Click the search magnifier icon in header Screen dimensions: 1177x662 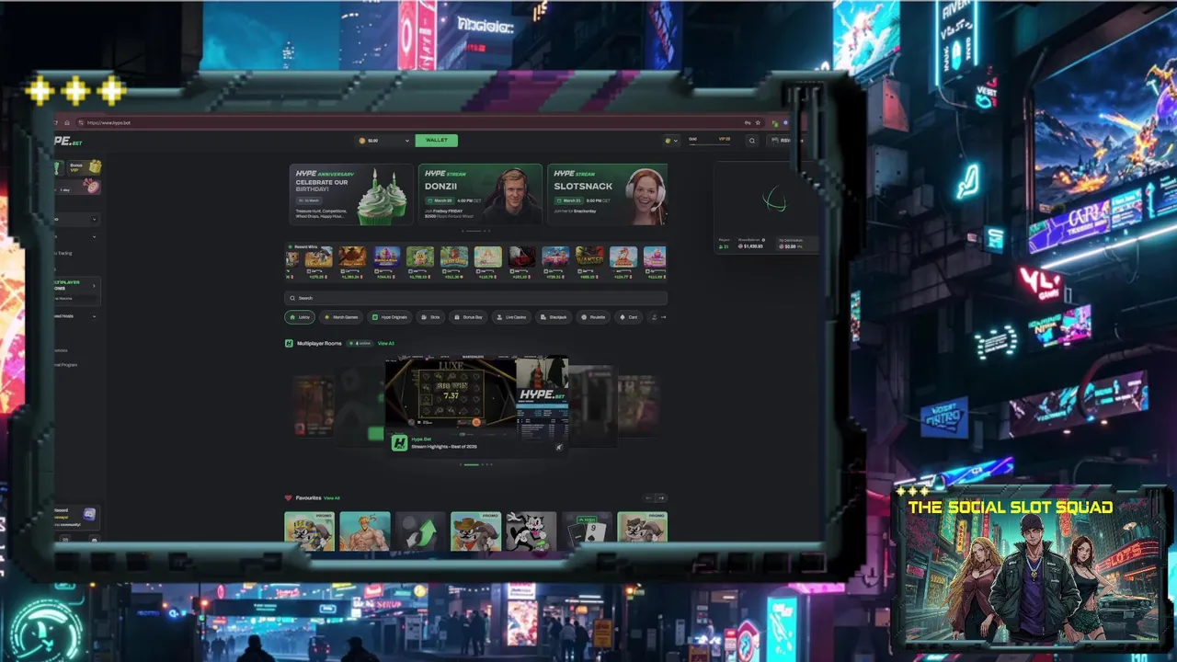tap(751, 141)
